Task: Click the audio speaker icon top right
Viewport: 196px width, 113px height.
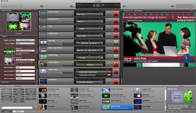Action: pos(173,6)
